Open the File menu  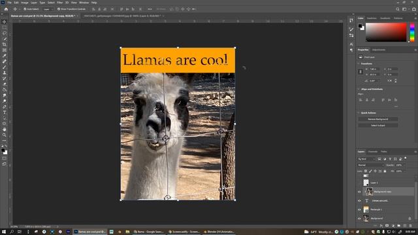point(9,3)
